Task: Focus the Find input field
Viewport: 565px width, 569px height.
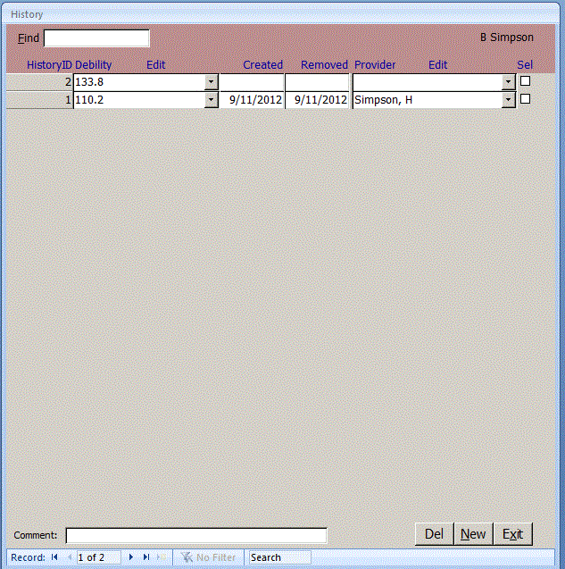Action: click(x=96, y=38)
